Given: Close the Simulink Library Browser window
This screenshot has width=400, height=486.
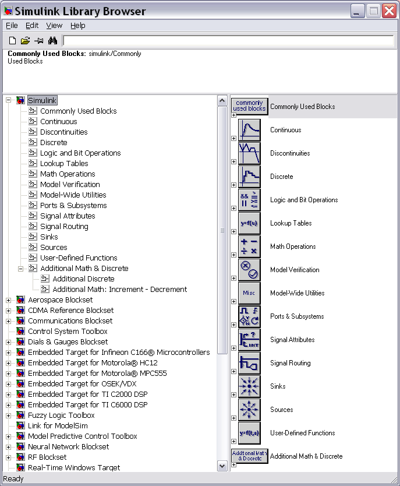Looking at the screenshot, I should 389,11.
